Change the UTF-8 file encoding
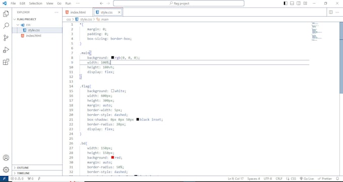 point(268,178)
